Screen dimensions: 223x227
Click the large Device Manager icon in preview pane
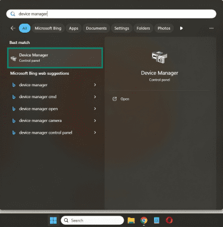(x=159, y=58)
